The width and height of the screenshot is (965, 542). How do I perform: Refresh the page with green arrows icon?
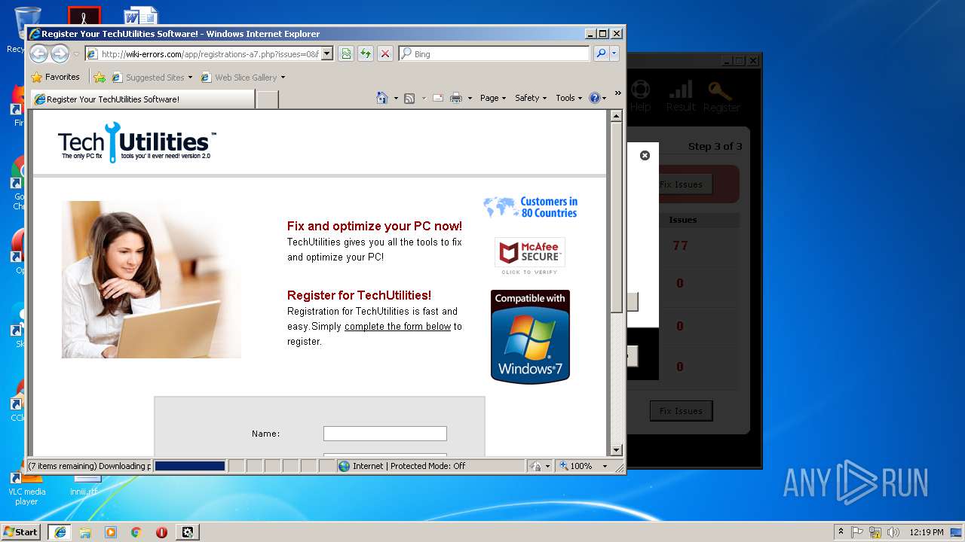point(366,53)
